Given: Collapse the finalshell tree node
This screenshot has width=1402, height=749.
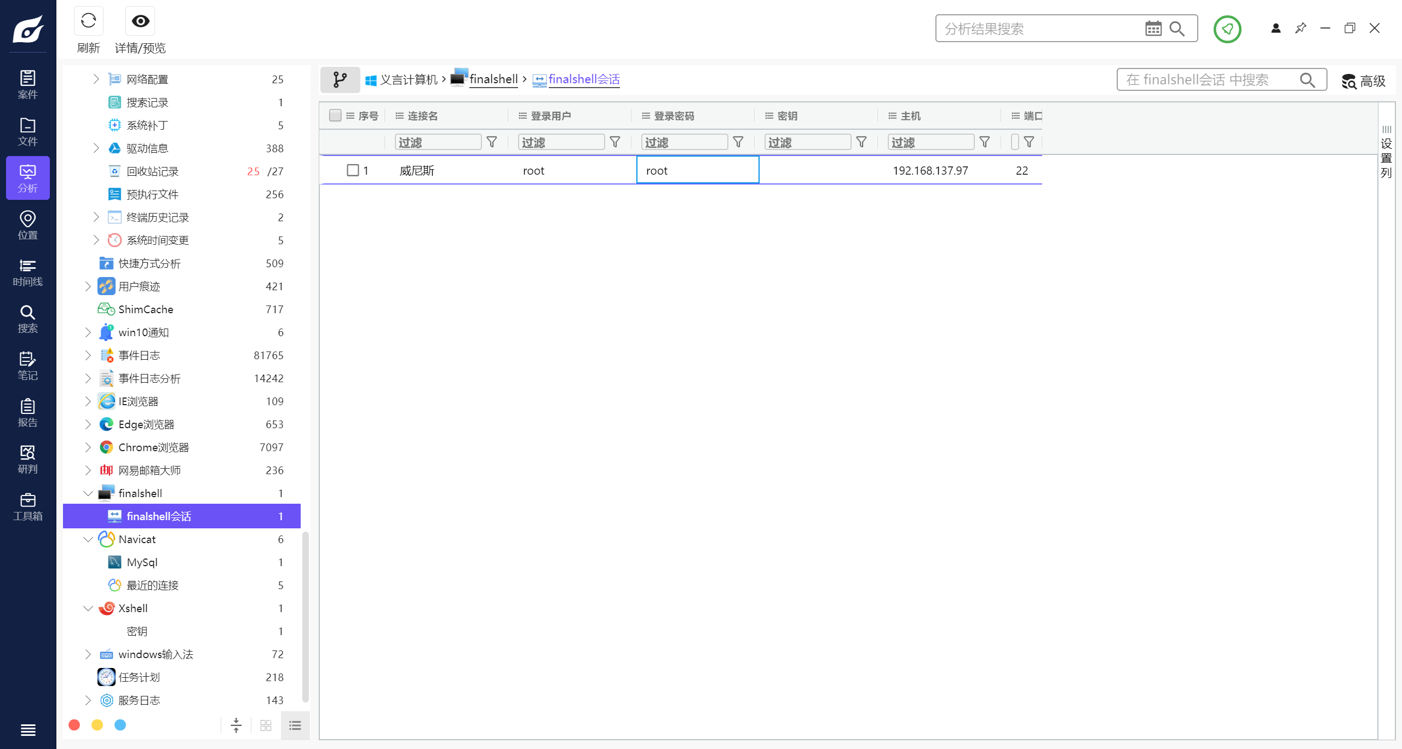Looking at the screenshot, I should tap(88, 493).
